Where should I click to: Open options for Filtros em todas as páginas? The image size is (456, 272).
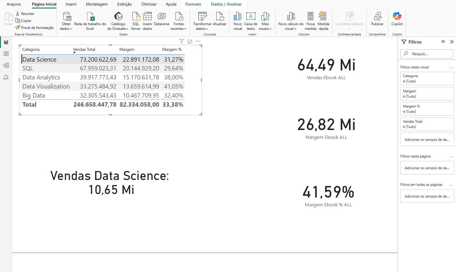coord(451,185)
